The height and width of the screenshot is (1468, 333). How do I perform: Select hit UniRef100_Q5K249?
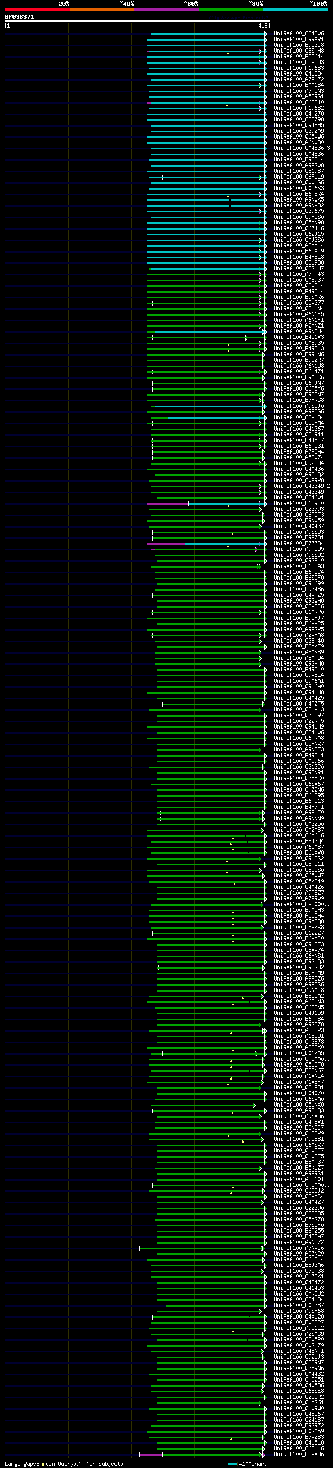298,882
